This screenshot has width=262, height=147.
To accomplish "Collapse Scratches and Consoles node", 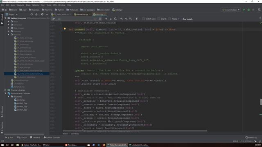I will pyautogui.click(x=5, y=94).
